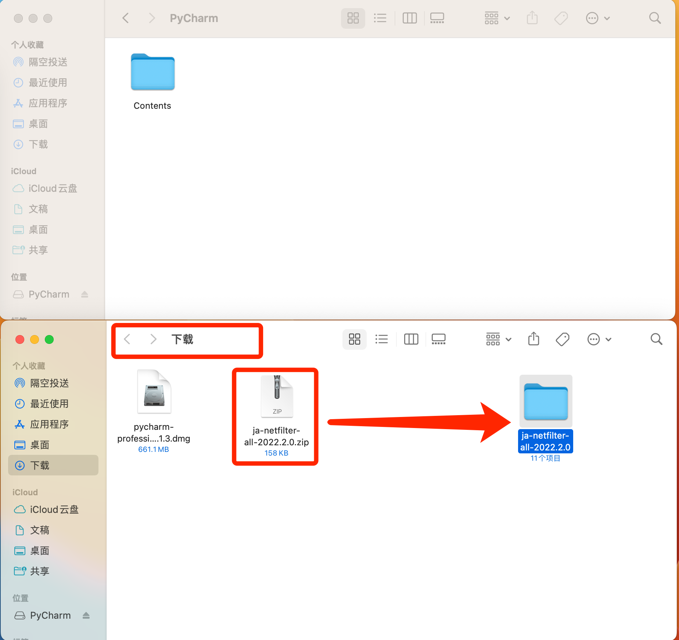Open iCloud云盘 in 下载 window sidebar

click(x=46, y=510)
